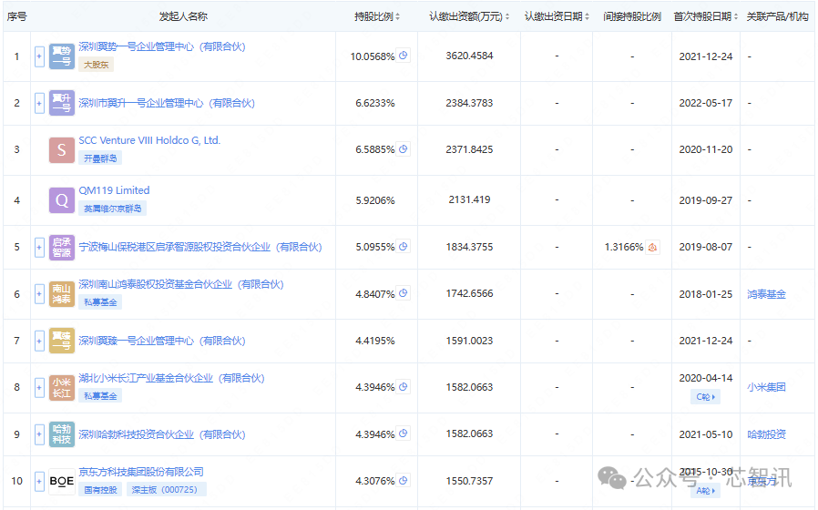Open 京东方科技集团股份有限公司 link
This screenshot has width=818, height=510.
click(x=141, y=472)
